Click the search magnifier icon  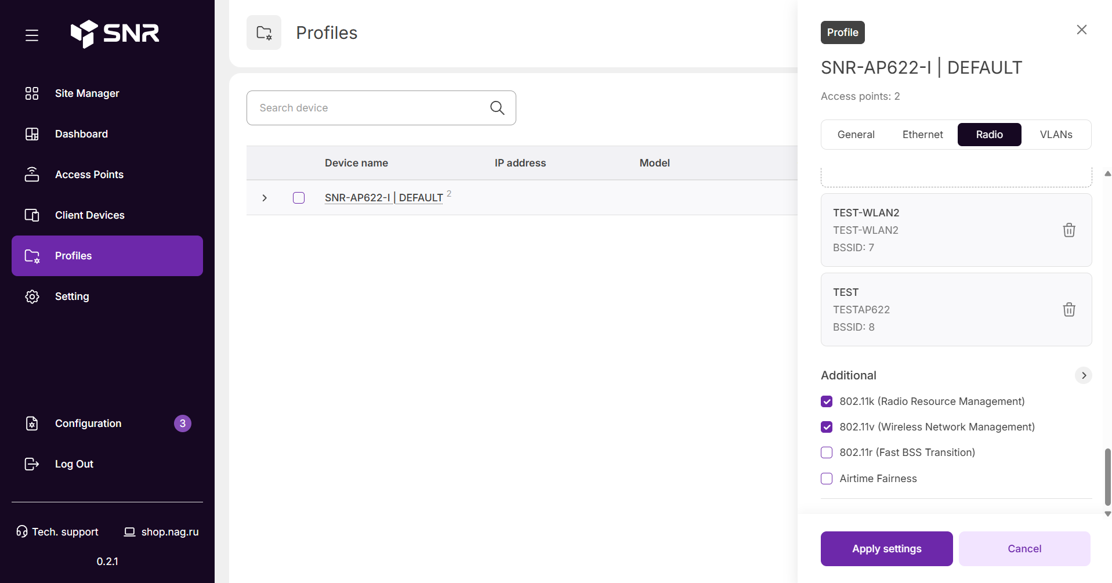coord(497,107)
